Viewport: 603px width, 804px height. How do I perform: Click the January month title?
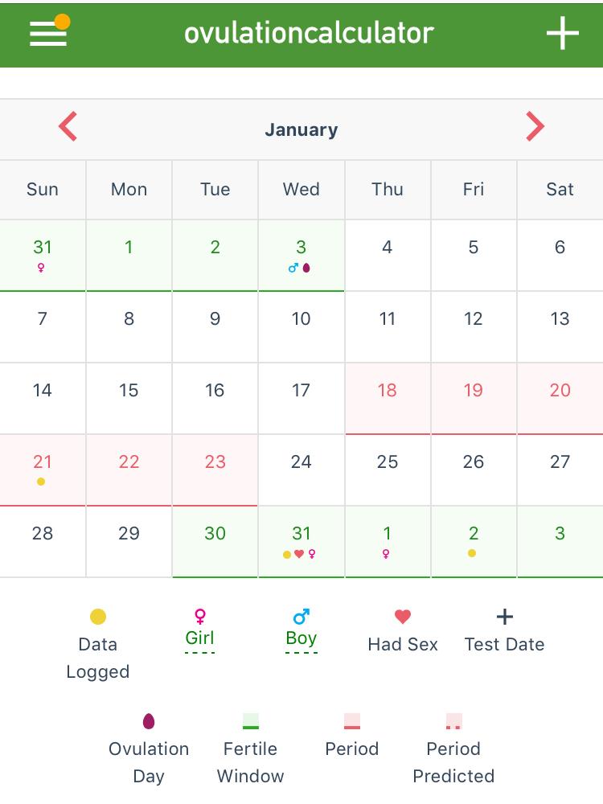click(x=301, y=129)
